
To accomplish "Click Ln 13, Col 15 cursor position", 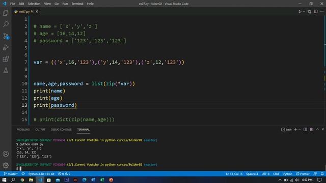I will tap(234, 174).
